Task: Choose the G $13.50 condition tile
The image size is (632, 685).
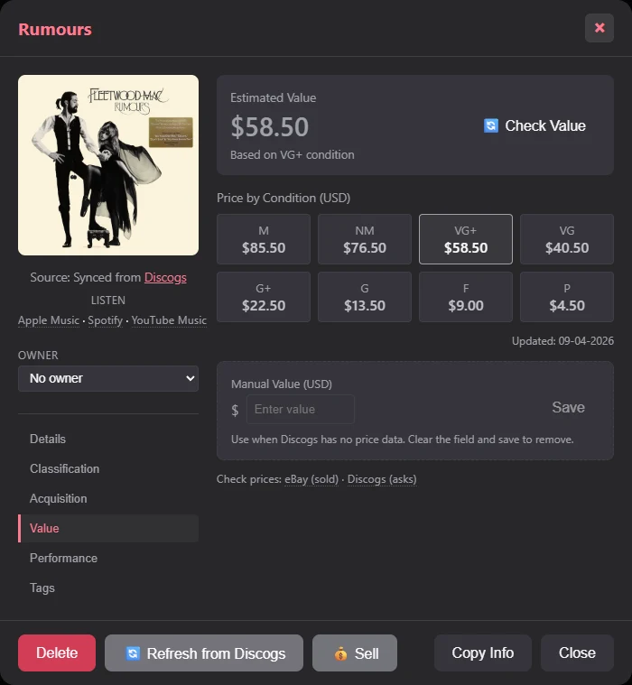Action: [365, 297]
